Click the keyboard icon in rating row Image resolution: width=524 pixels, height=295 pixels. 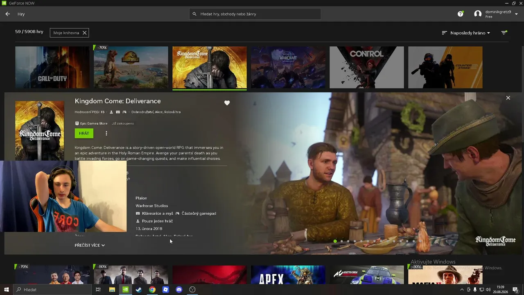(x=118, y=112)
